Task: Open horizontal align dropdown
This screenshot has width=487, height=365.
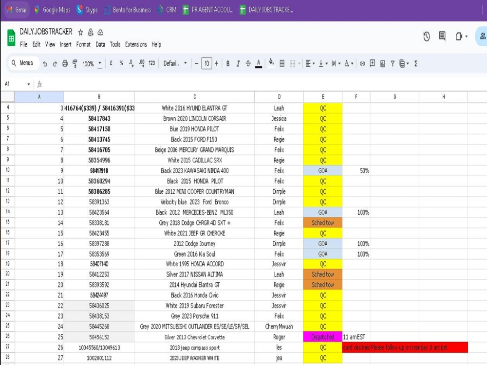Action: pos(310,64)
